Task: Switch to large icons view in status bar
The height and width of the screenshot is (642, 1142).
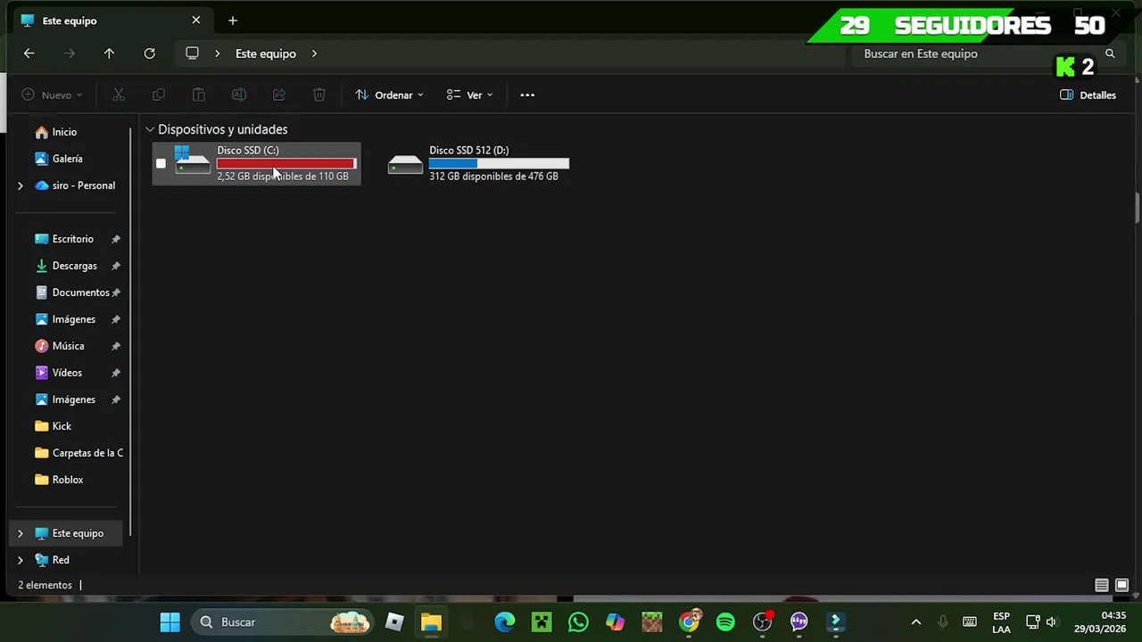Action: pyautogui.click(x=1121, y=585)
